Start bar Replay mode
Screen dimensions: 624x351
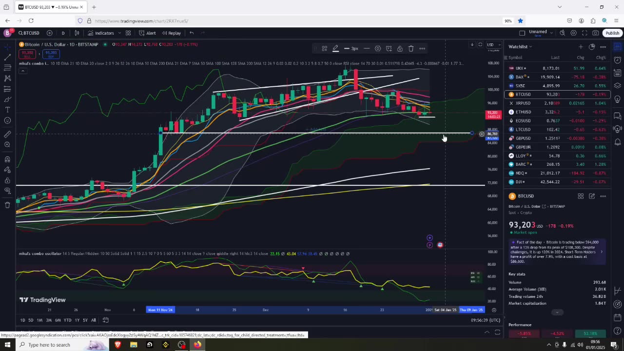[172, 33]
